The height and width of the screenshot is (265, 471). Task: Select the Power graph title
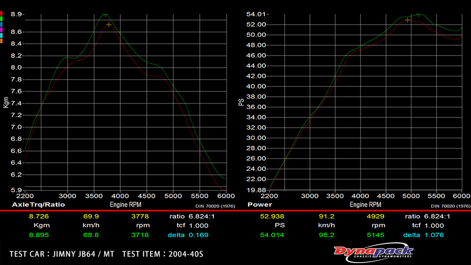click(x=260, y=204)
